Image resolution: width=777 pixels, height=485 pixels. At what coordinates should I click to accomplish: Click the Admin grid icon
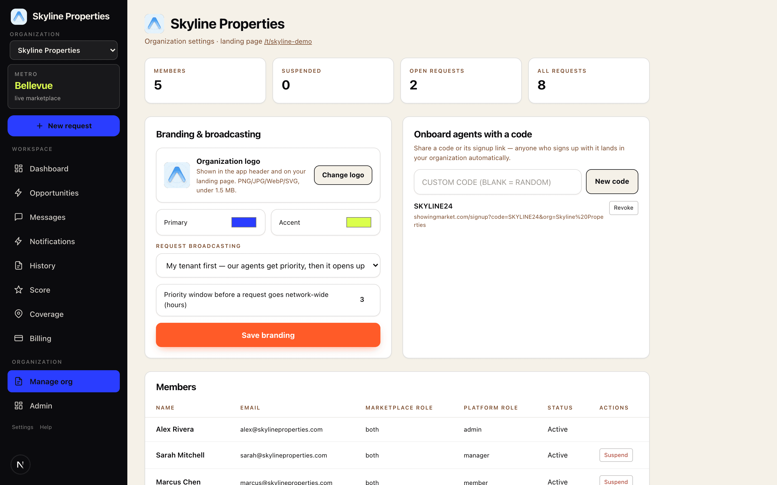19,406
